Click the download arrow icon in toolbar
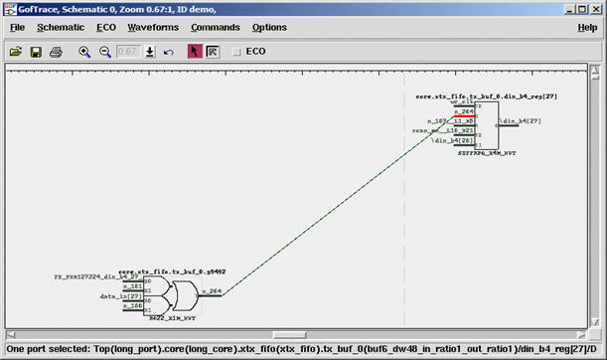 pos(150,52)
